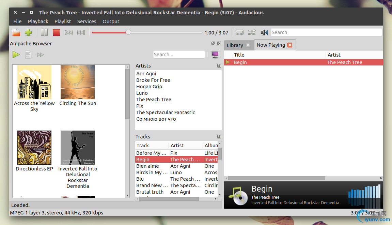Click the Ampache monitor settings icon

(x=215, y=54)
